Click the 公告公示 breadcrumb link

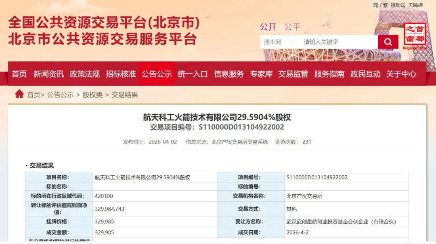pyautogui.click(x=60, y=95)
